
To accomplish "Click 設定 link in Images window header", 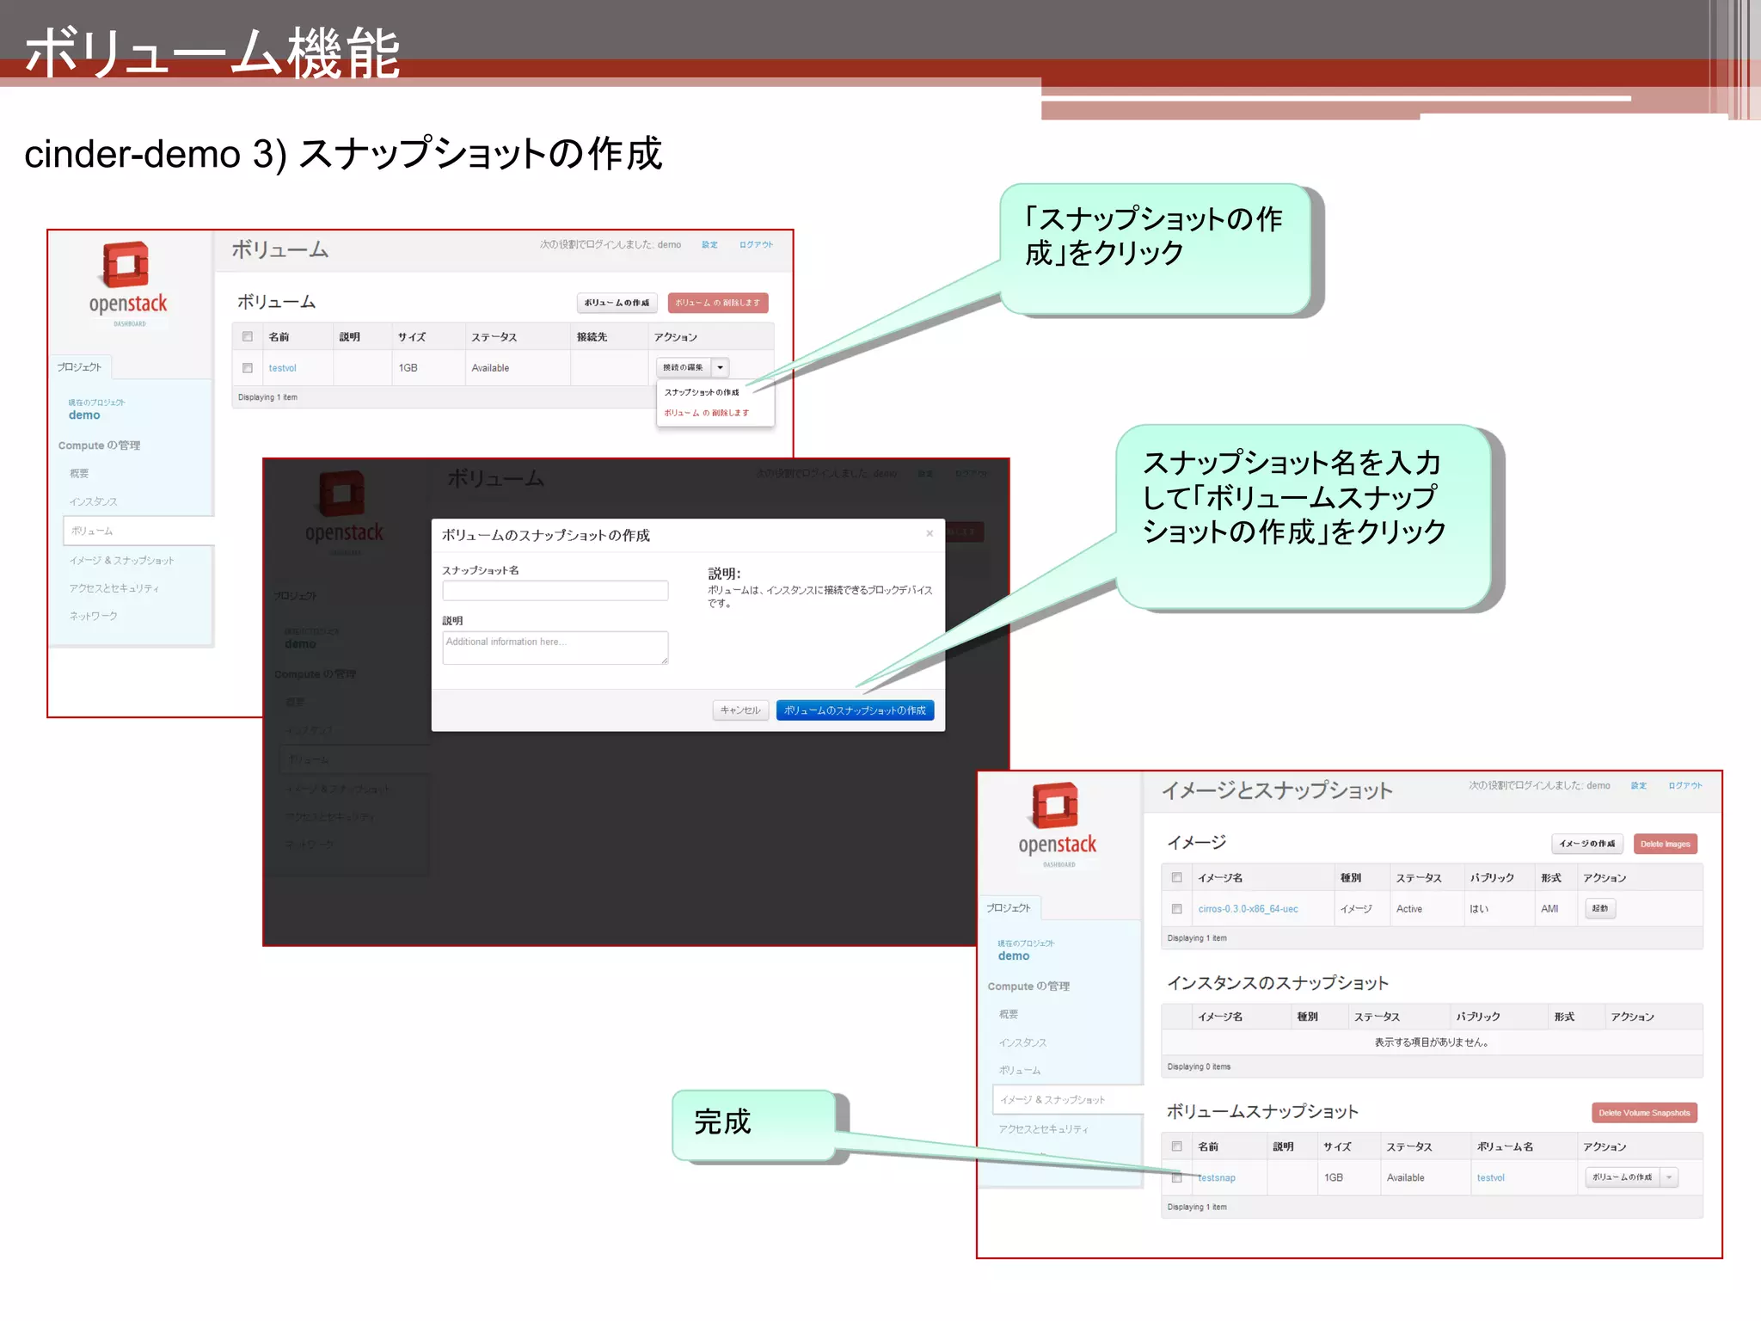I will point(1639,786).
